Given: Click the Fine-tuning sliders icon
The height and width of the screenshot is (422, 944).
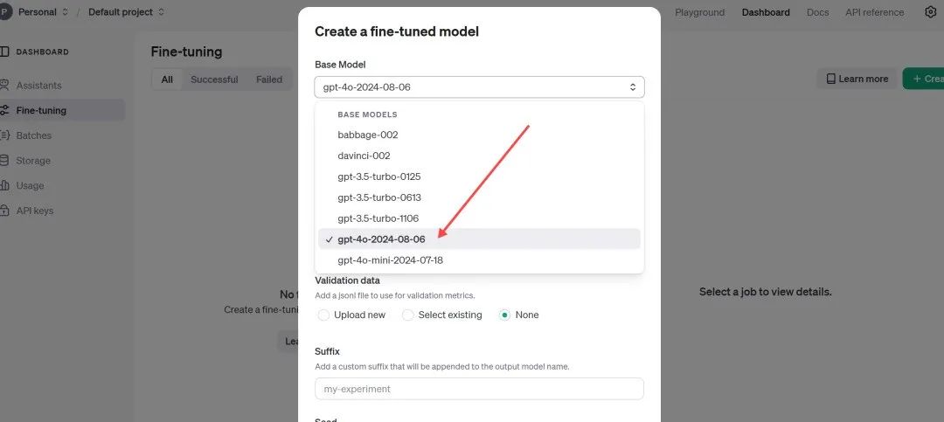Looking at the screenshot, I should point(5,110).
